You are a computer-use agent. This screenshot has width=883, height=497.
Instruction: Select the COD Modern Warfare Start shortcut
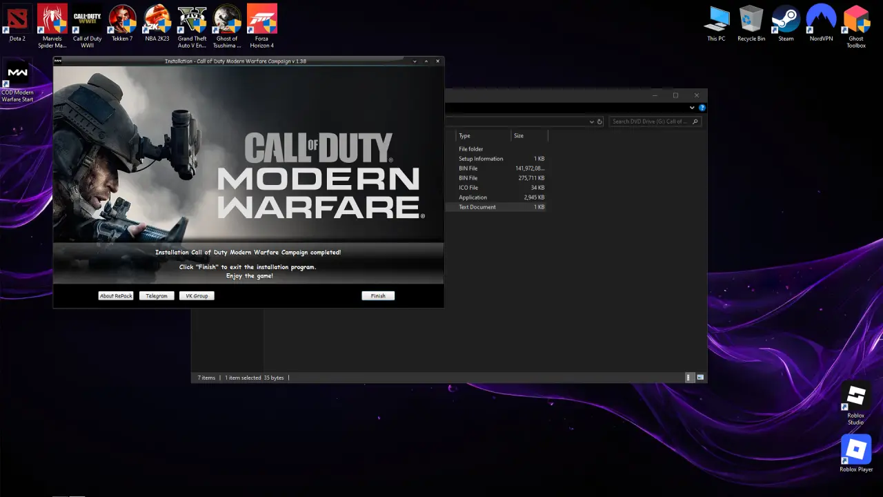tap(17, 81)
